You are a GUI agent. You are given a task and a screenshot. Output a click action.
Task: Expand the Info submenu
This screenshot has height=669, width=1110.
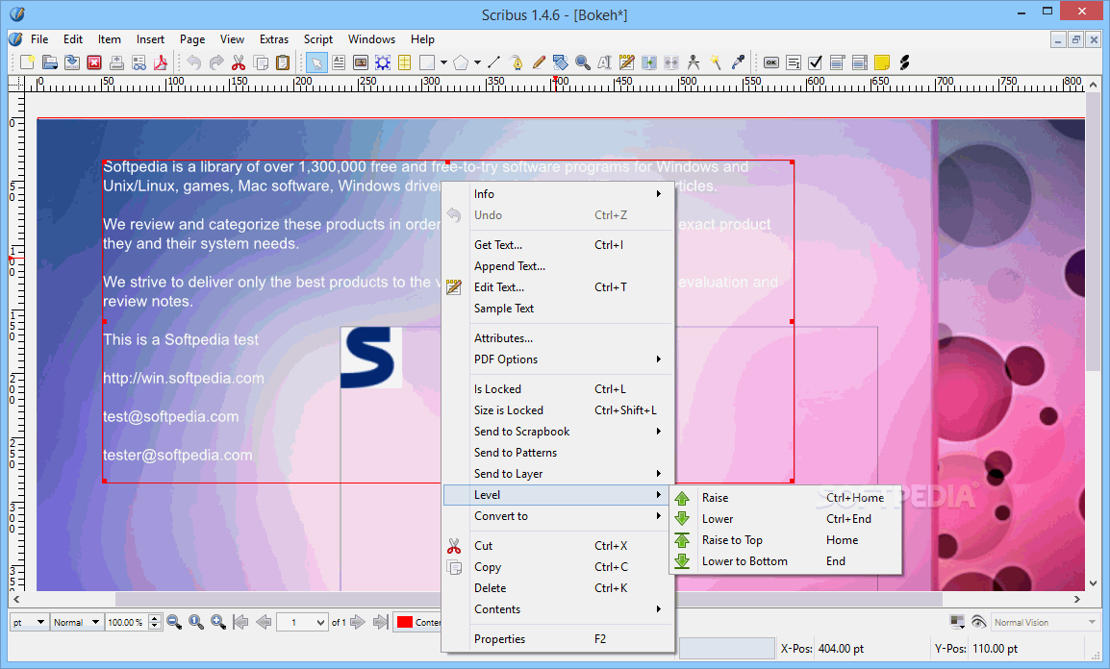coord(558,194)
